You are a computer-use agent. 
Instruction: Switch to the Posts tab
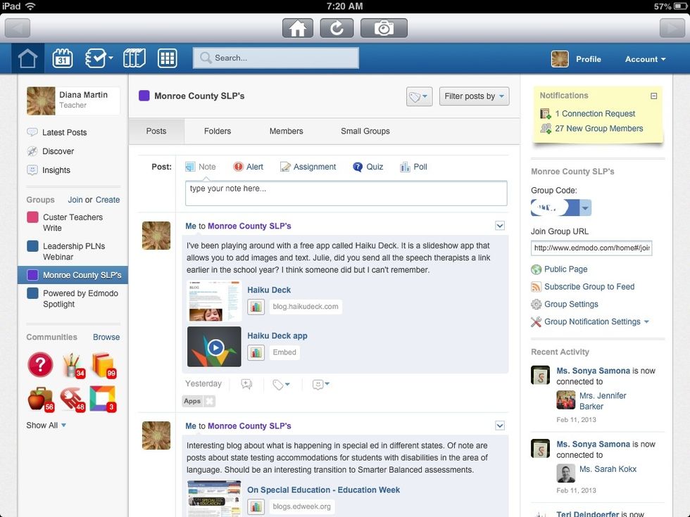pos(156,131)
